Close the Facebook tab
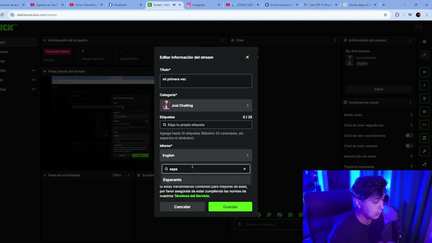 141,5
